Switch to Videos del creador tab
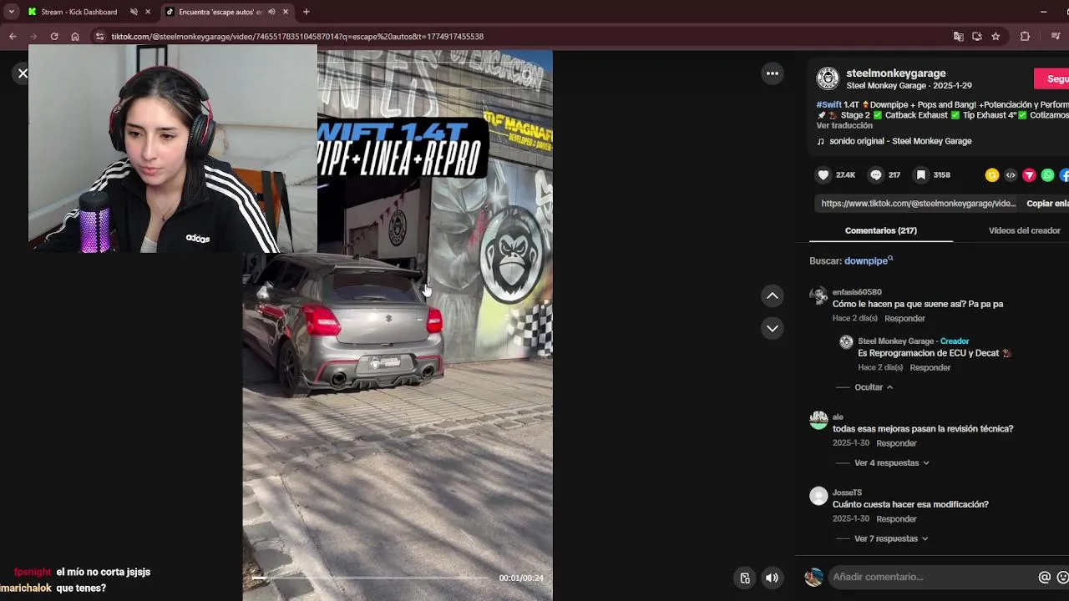 (1024, 230)
